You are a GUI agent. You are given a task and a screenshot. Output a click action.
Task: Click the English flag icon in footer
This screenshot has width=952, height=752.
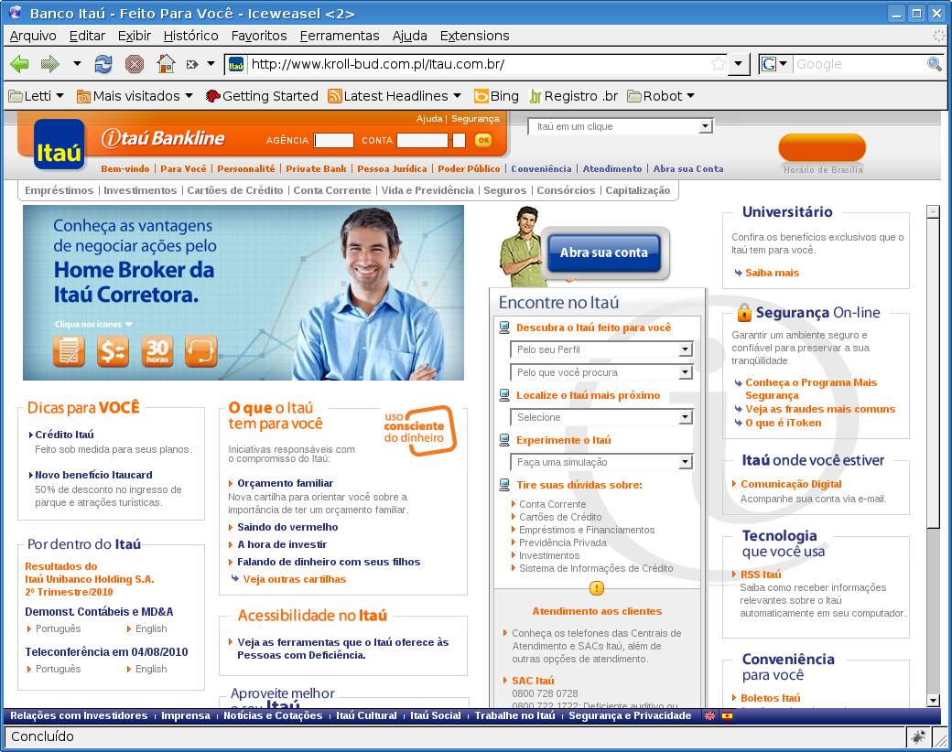(709, 715)
